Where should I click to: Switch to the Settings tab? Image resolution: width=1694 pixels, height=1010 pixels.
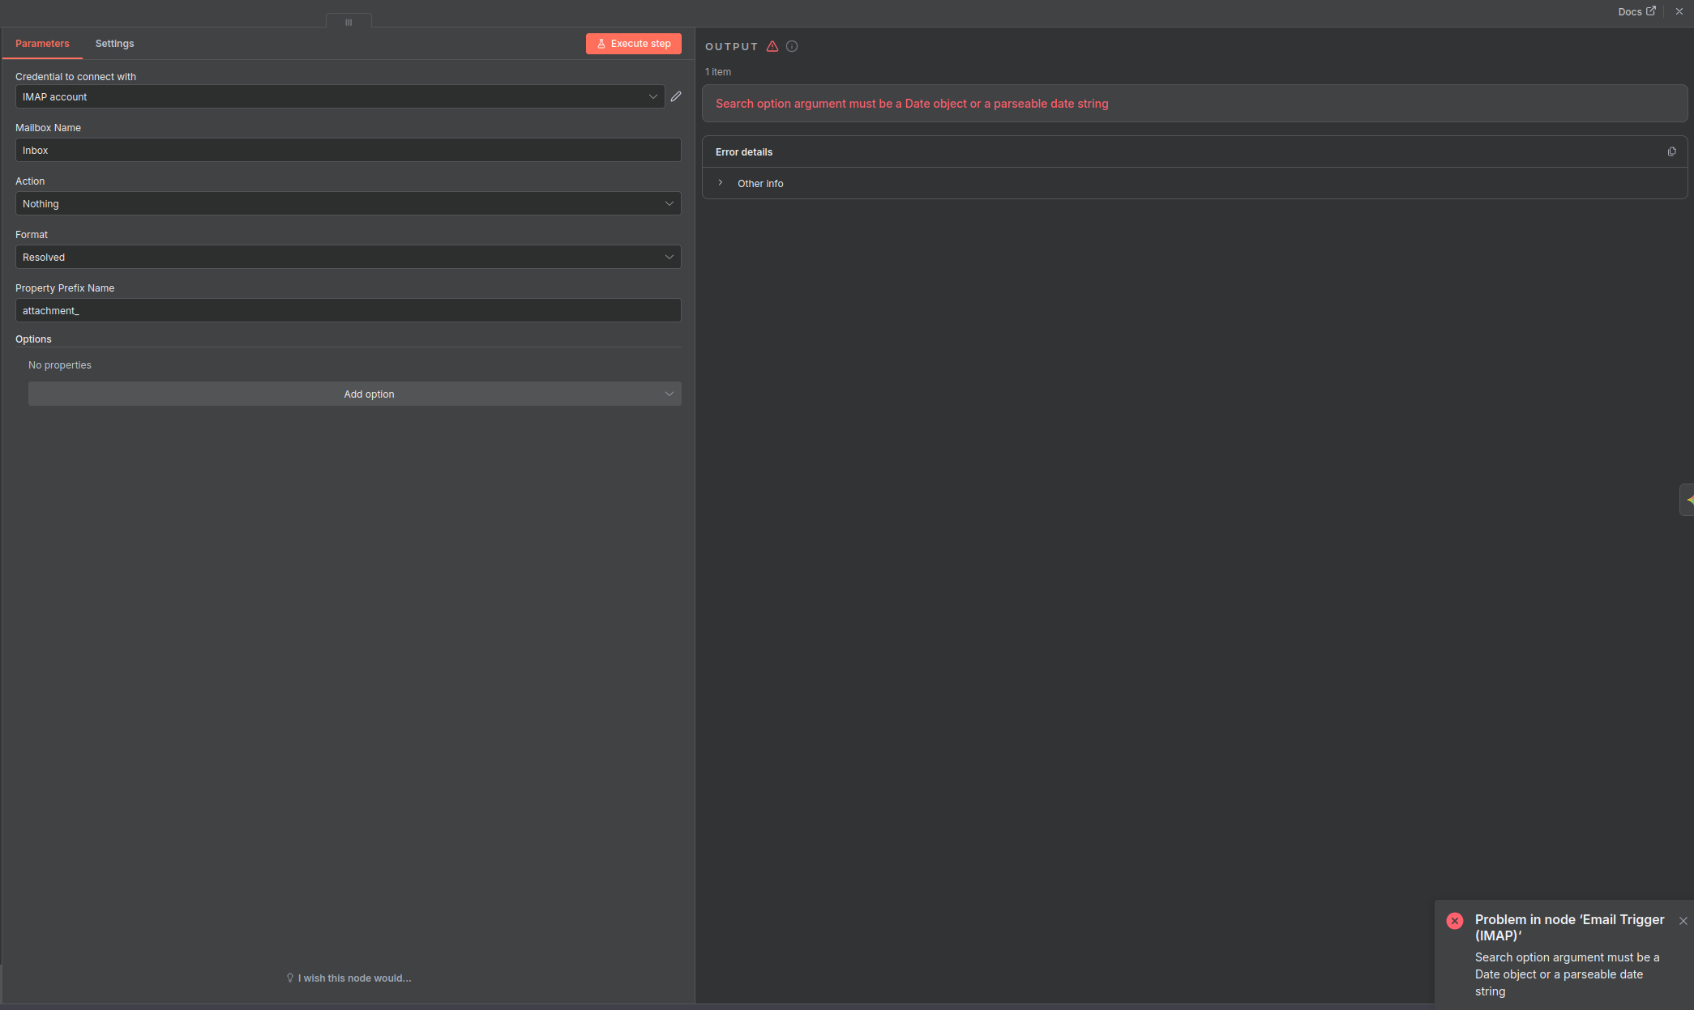(x=114, y=44)
